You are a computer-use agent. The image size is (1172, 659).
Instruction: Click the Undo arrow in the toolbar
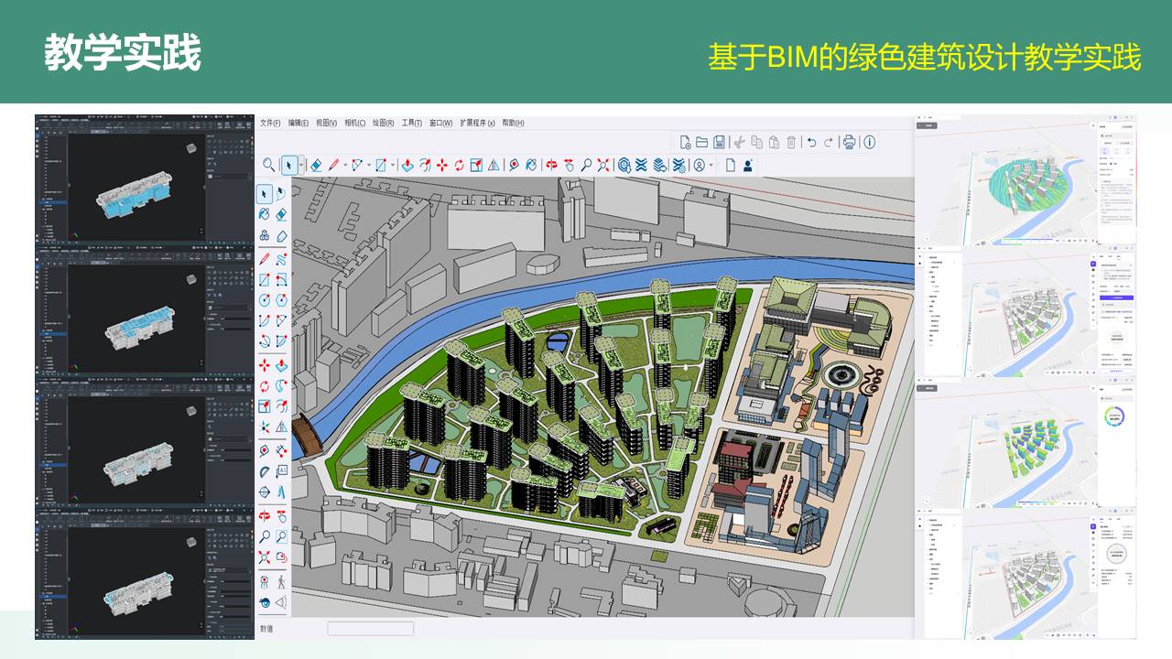(x=811, y=142)
